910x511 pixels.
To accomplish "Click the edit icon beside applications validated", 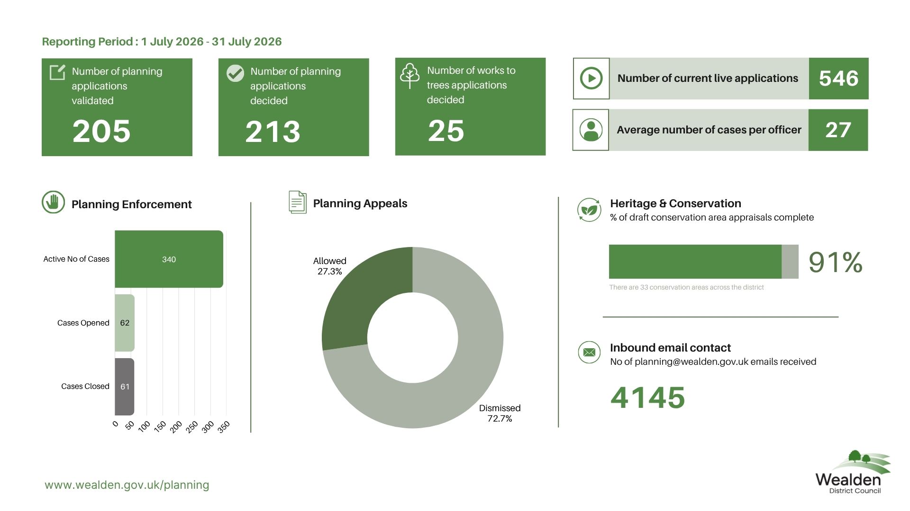I will pos(57,72).
